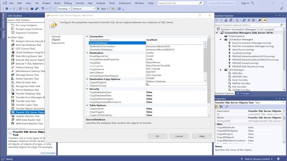This screenshot has width=287, height=161.
Task: Collapse the Table Options group
Action: click(87, 106)
